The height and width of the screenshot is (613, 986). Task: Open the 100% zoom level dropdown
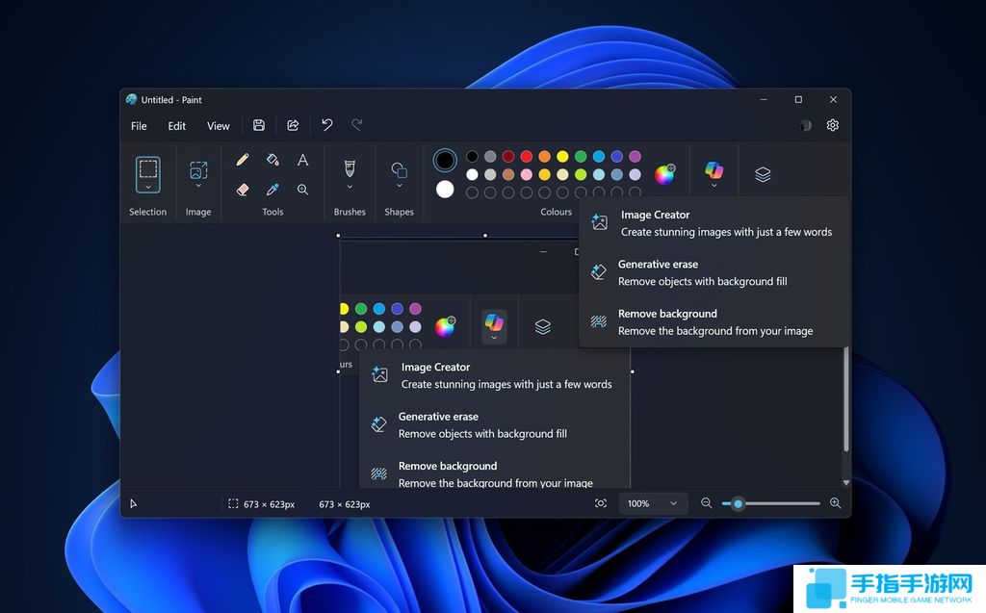tap(654, 503)
